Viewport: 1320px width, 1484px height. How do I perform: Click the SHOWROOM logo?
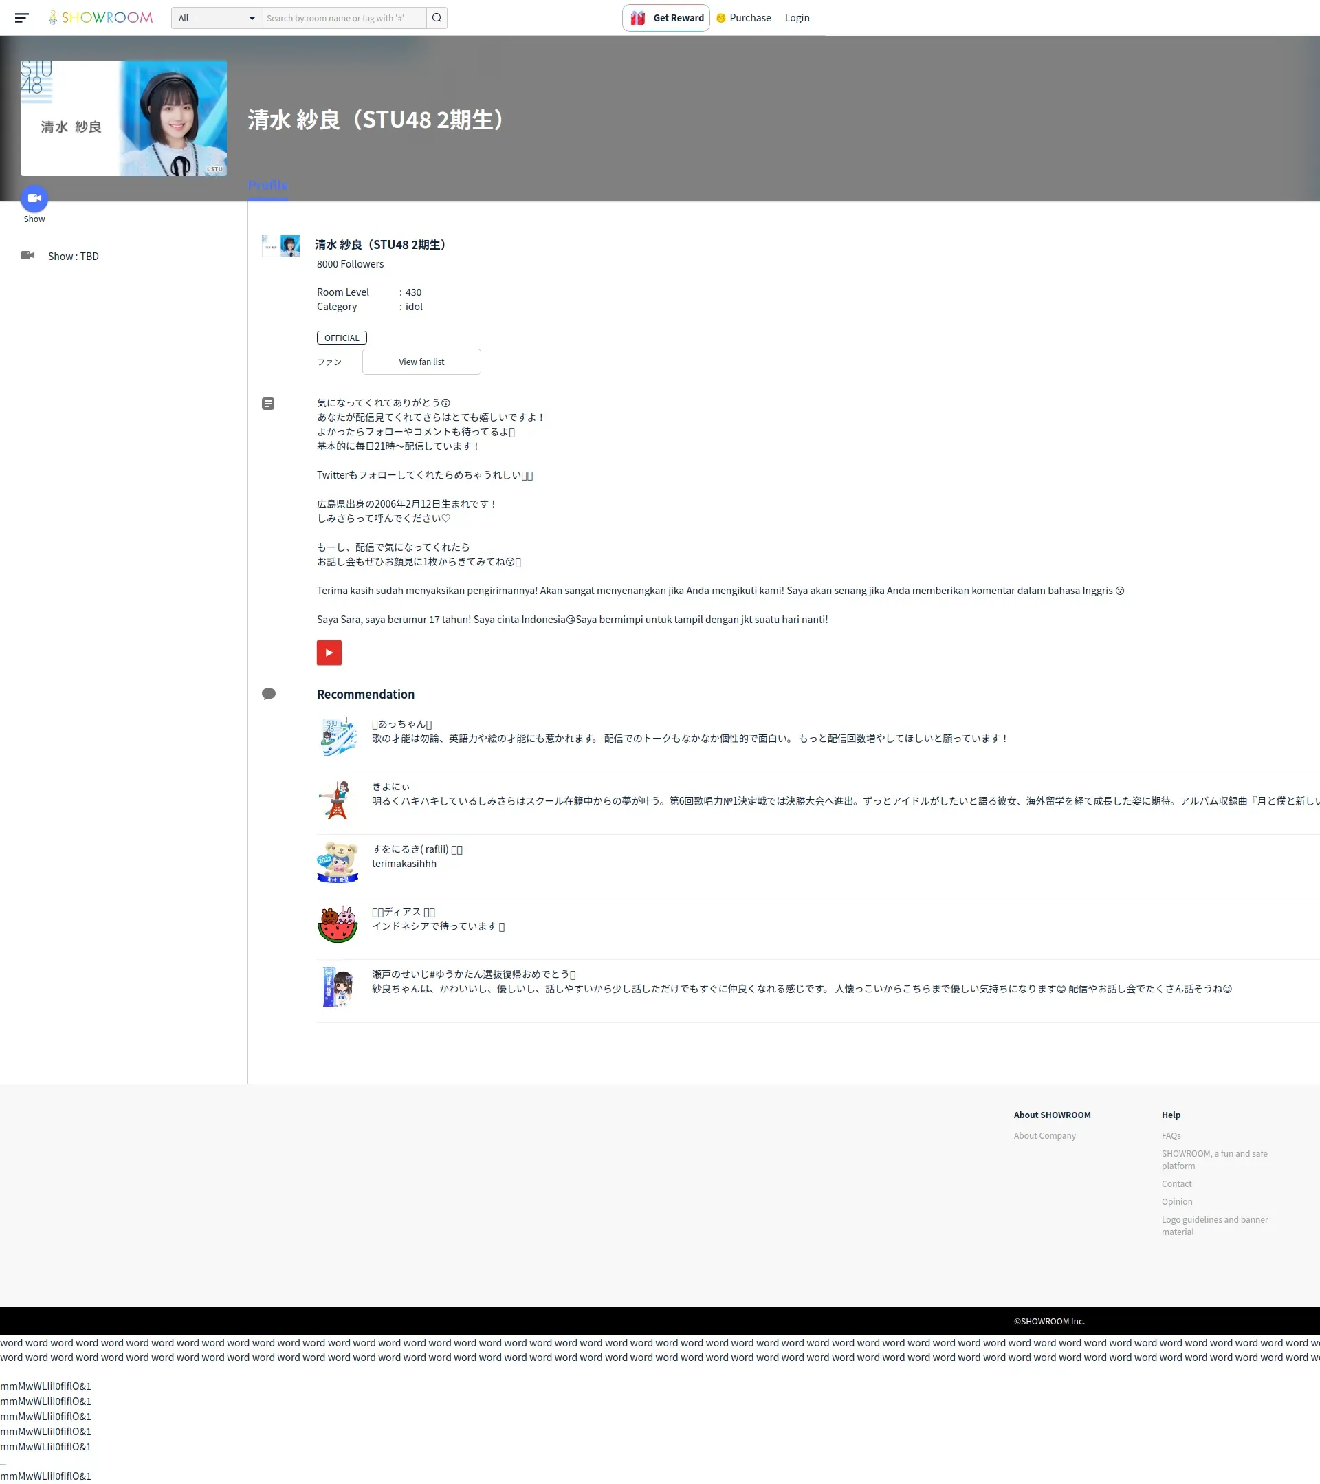[x=101, y=17]
